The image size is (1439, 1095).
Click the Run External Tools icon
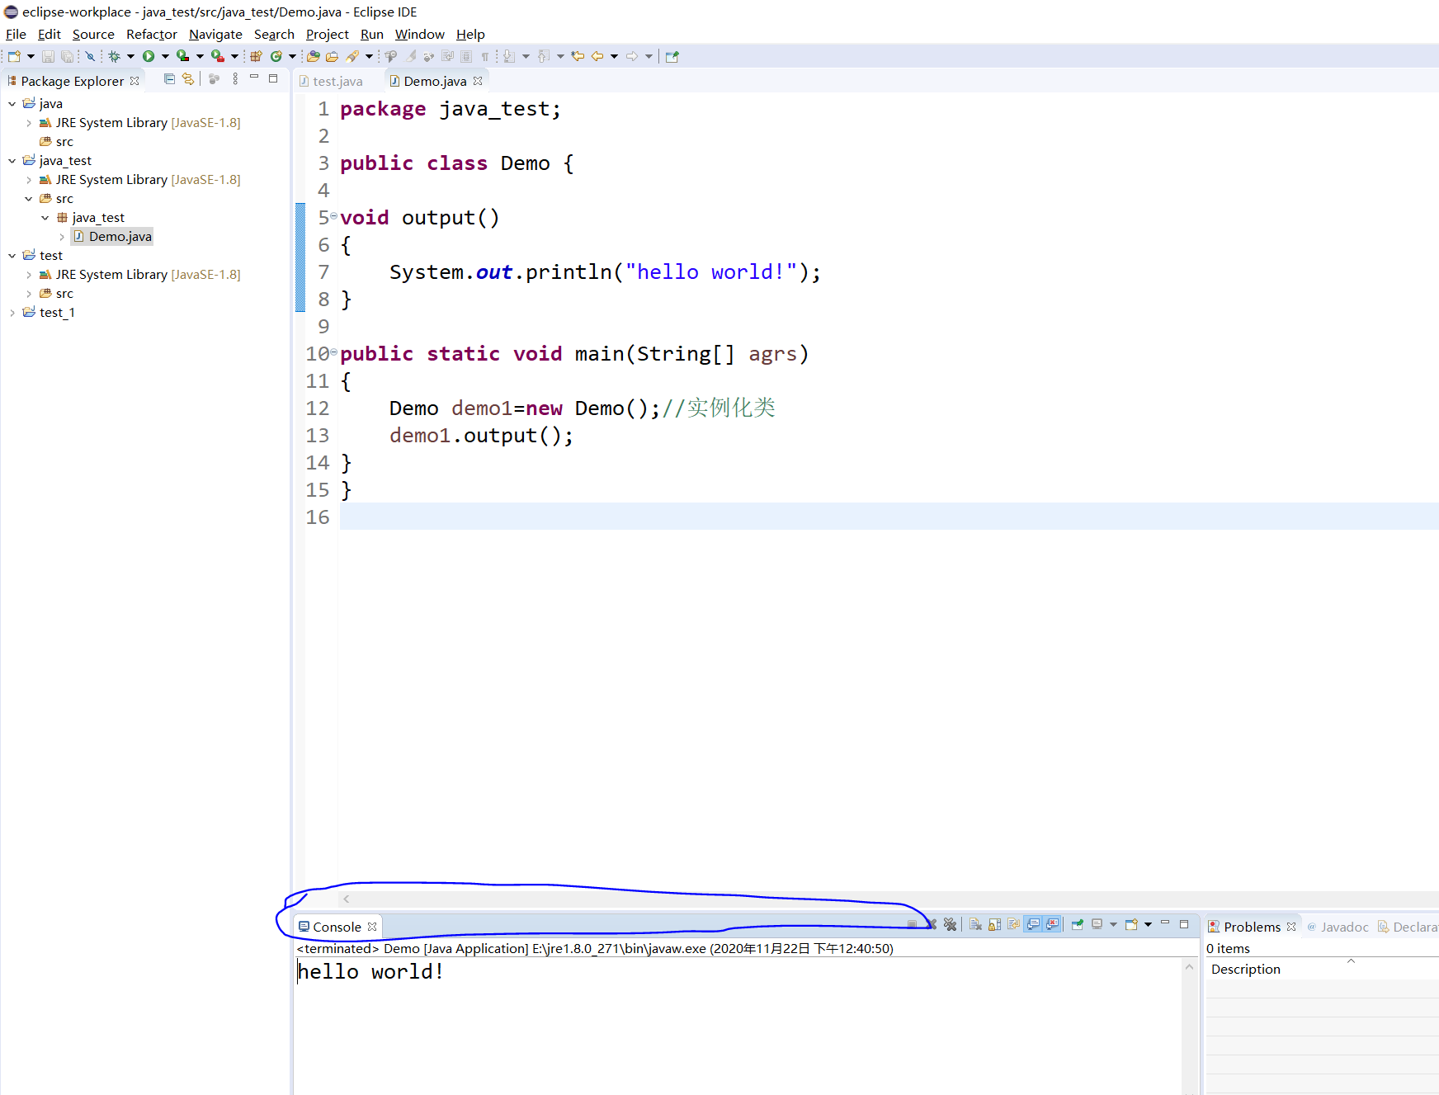[217, 56]
